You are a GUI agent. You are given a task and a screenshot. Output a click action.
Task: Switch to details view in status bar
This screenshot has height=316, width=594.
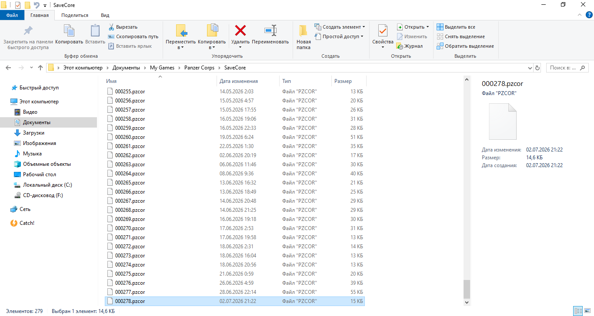[578, 311]
